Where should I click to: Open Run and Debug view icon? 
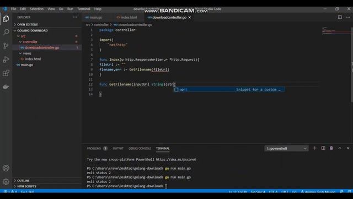click(6, 59)
